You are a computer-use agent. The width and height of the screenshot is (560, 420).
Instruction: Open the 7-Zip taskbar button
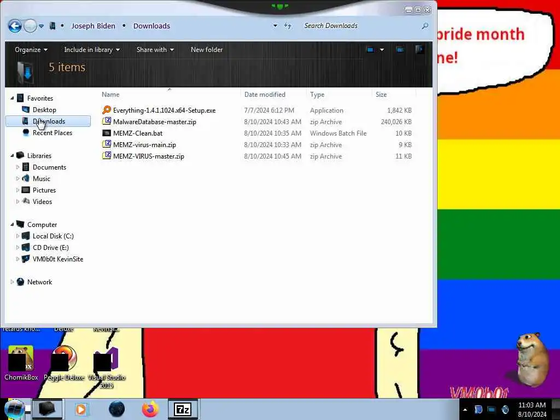[183, 409]
